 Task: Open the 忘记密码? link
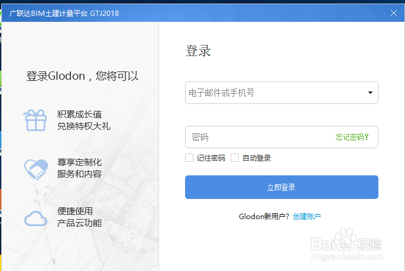tap(352, 137)
